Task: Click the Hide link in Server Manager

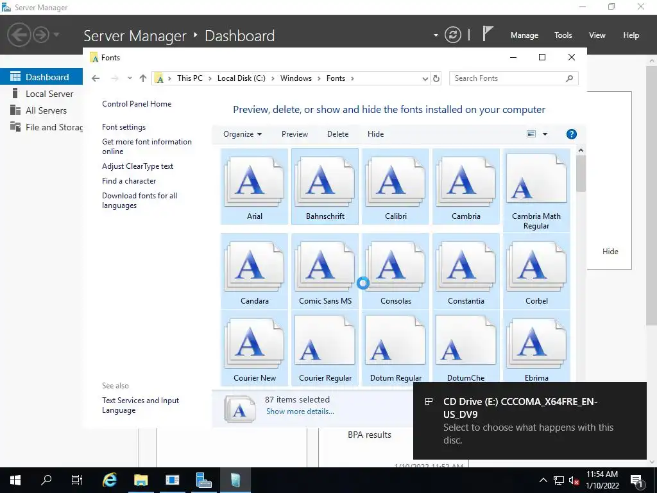Action: coord(610,252)
